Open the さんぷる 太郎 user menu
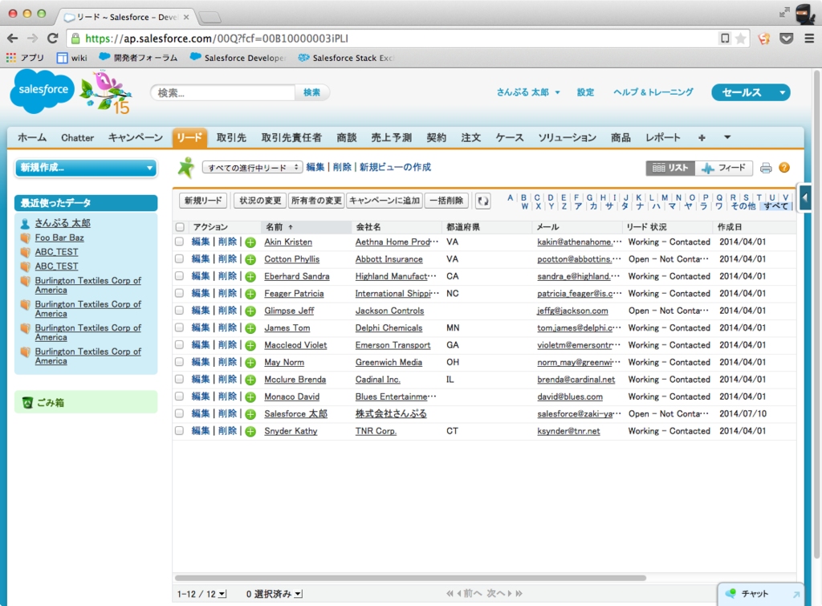 pos(528,92)
